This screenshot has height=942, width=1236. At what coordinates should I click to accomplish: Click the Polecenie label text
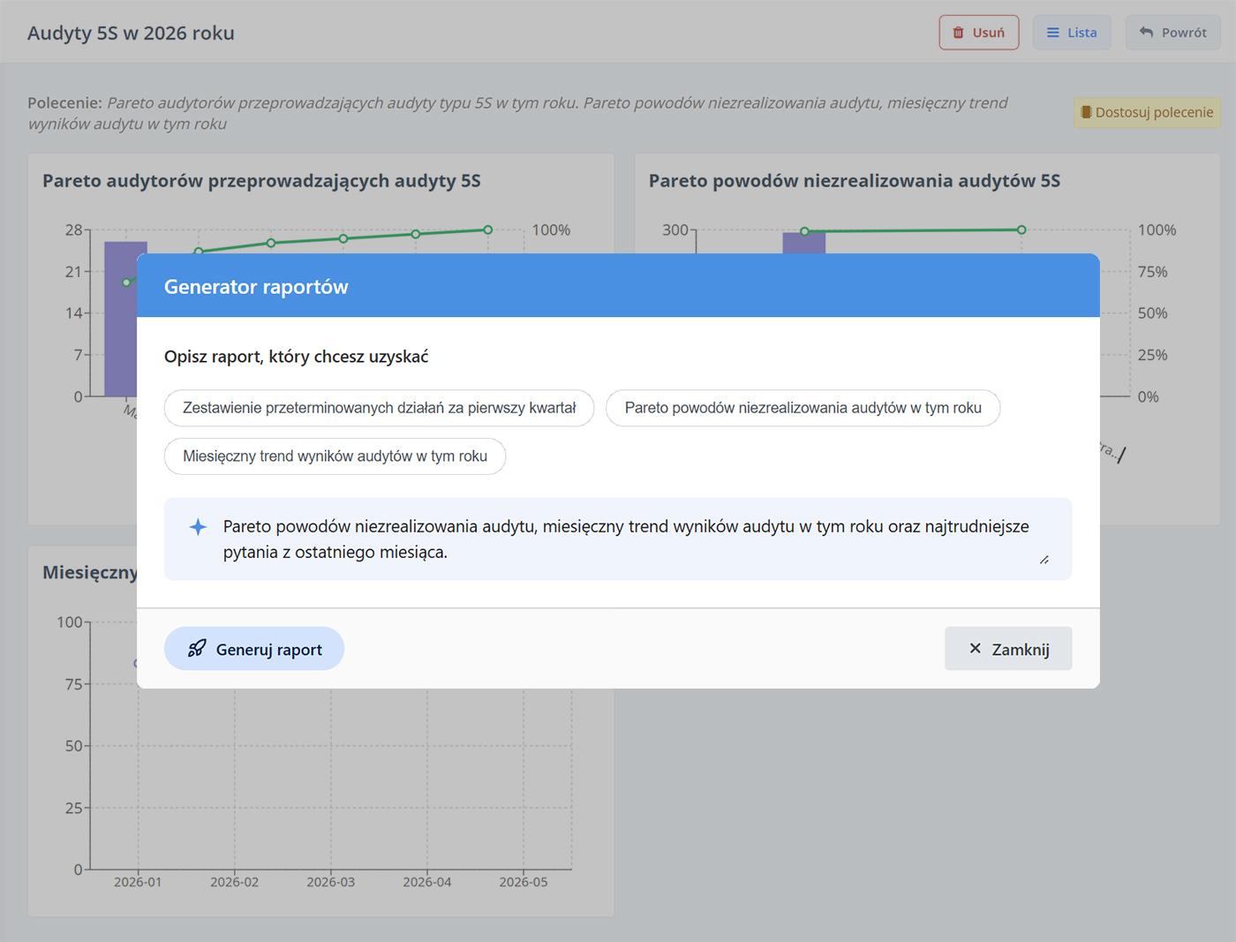point(64,102)
